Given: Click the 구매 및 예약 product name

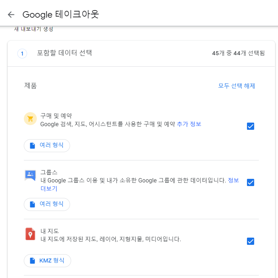Looking at the screenshot, I should [x=56, y=116].
